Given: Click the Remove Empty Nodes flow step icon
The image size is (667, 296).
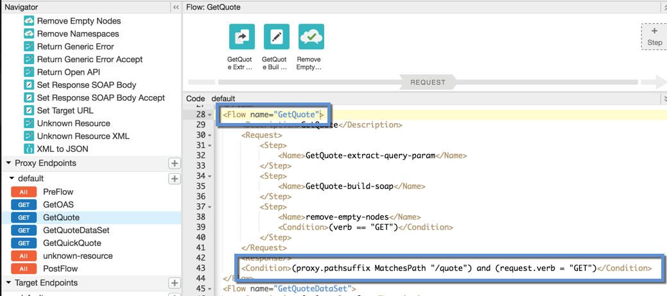Looking at the screenshot, I should (311, 37).
